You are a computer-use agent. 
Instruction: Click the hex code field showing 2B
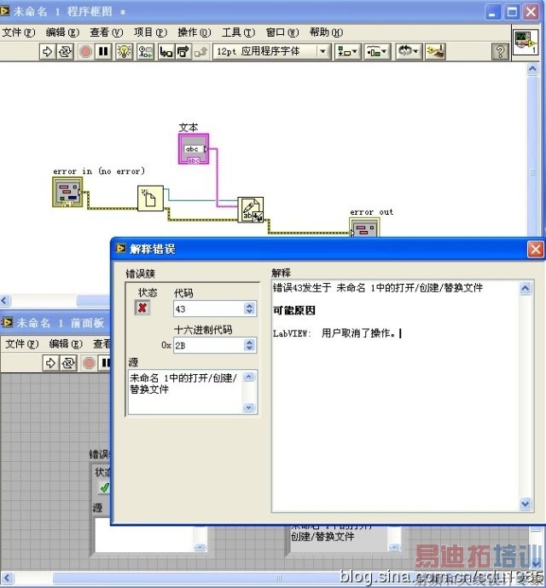tap(208, 345)
